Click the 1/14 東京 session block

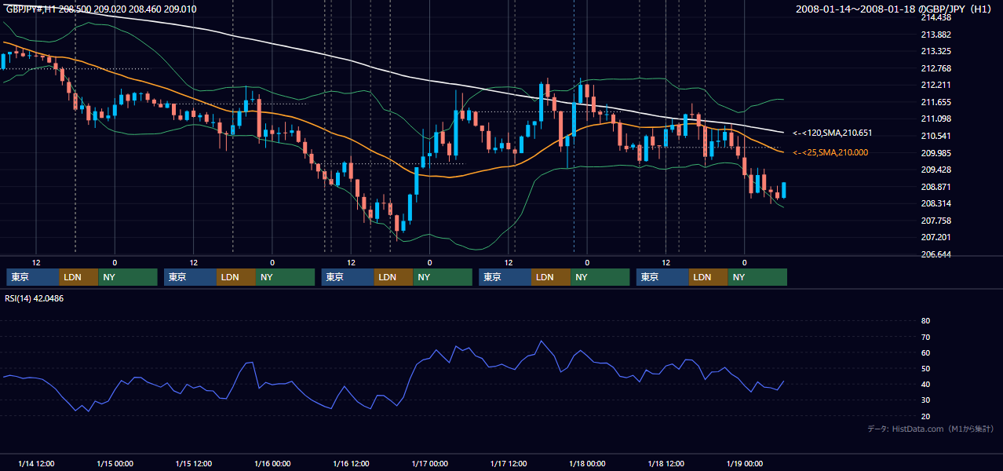click(33, 277)
